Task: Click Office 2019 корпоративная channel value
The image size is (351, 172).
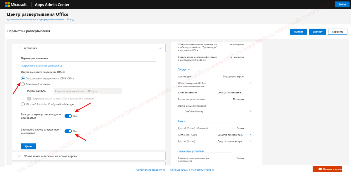Action: [x=230, y=93]
